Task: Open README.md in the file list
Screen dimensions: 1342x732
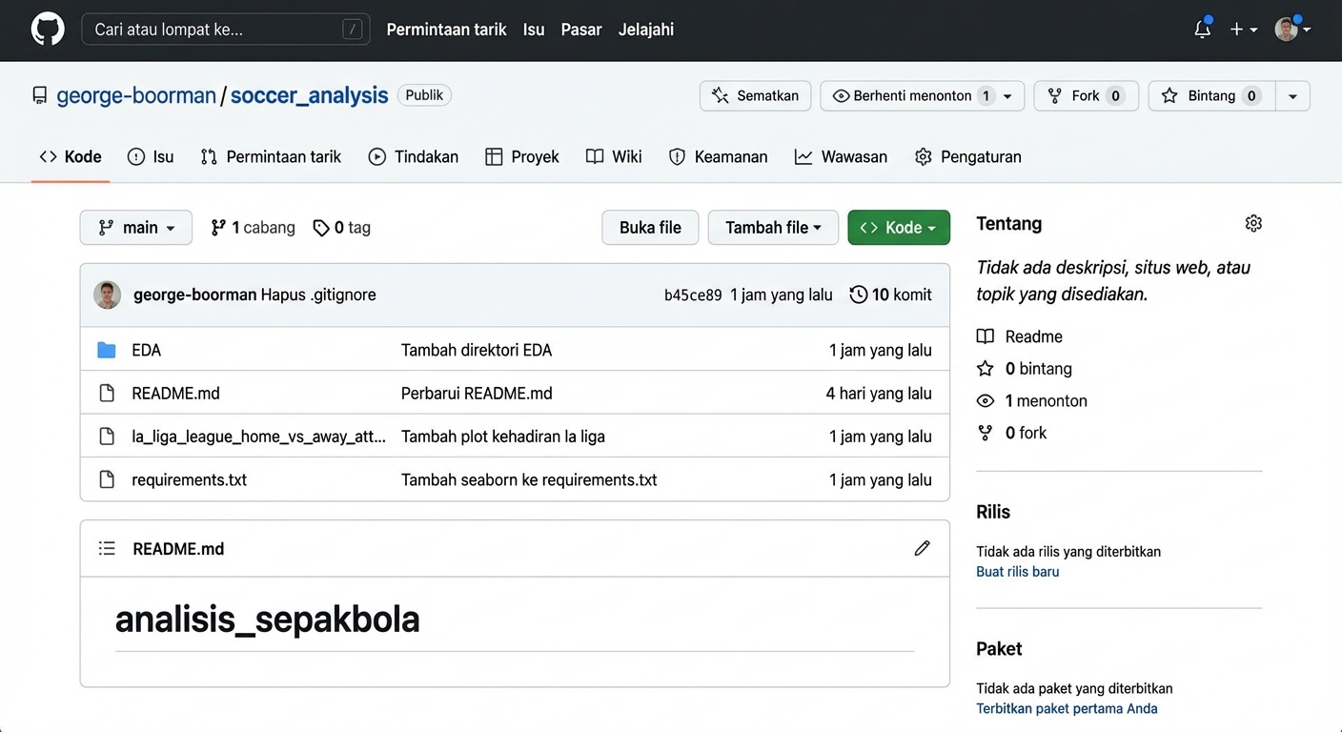Action: pyautogui.click(x=175, y=393)
